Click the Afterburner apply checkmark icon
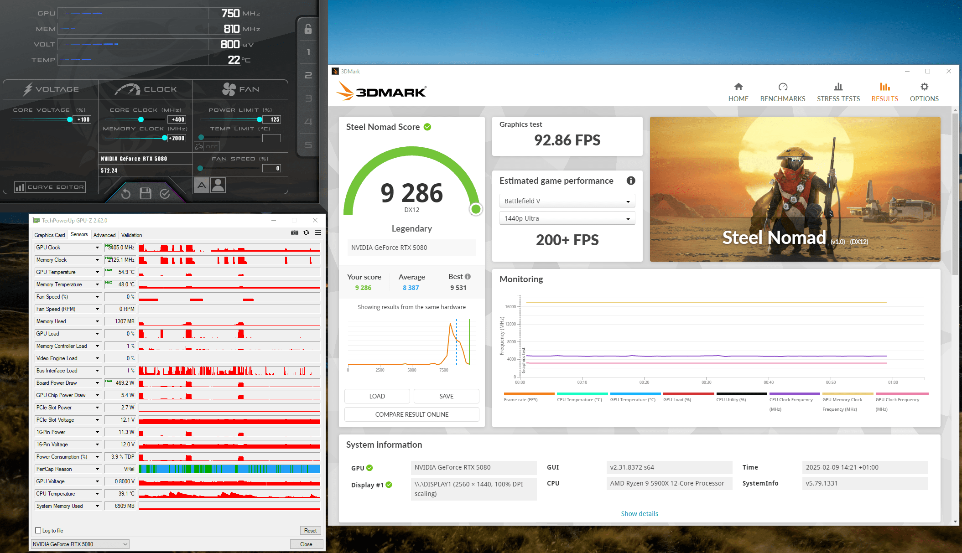This screenshot has width=962, height=553. point(165,194)
